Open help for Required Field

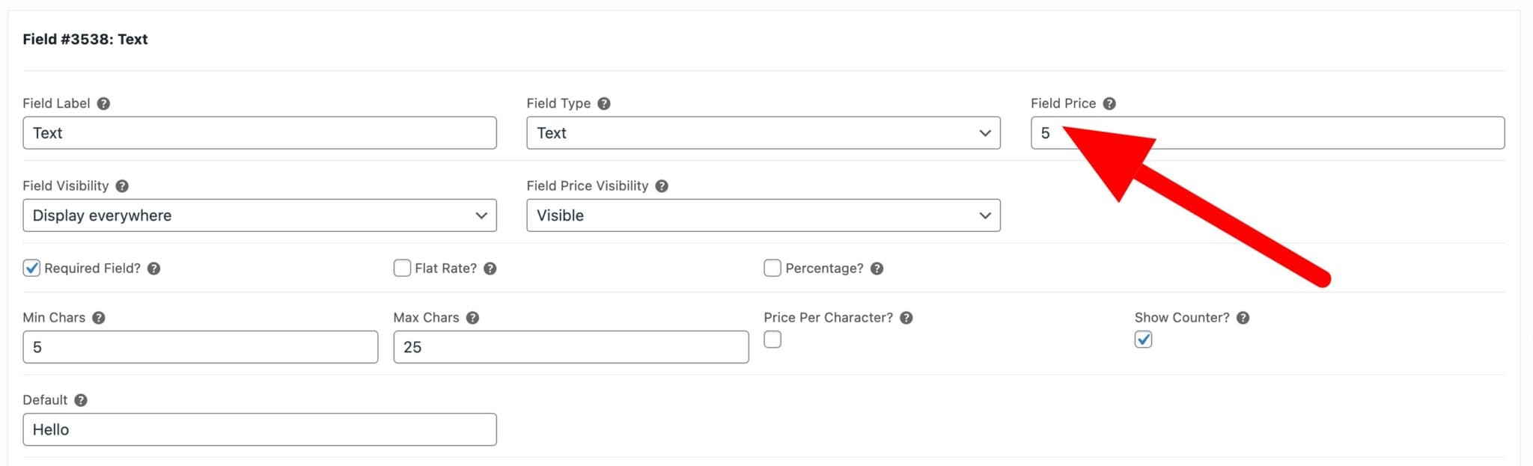(x=153, y=268)
